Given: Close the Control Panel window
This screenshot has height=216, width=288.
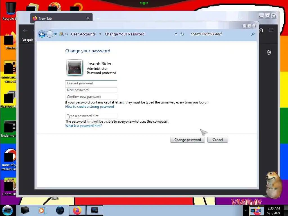Looking at the screenshot, I should [x=254, y=26].
